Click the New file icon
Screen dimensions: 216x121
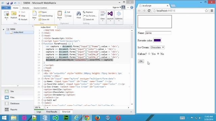tap(34, 13)
